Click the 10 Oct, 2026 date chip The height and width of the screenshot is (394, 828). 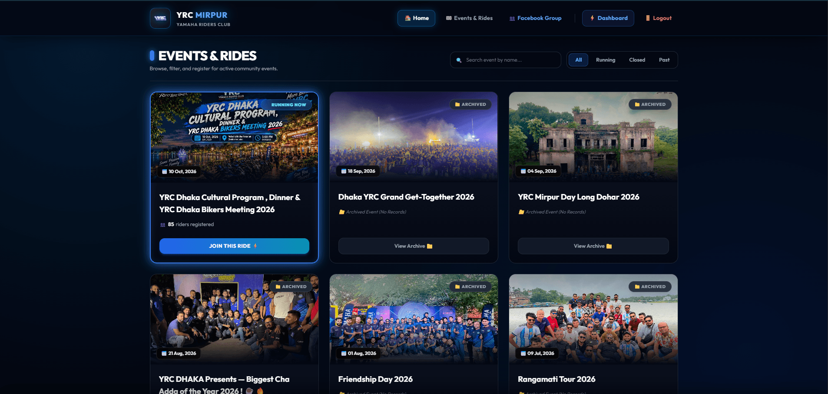(179, 172)
